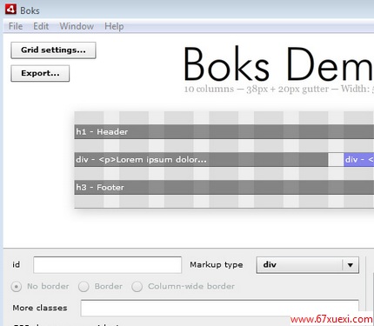Open the Window menu
The image size is (374, 326).
point(77,26)
